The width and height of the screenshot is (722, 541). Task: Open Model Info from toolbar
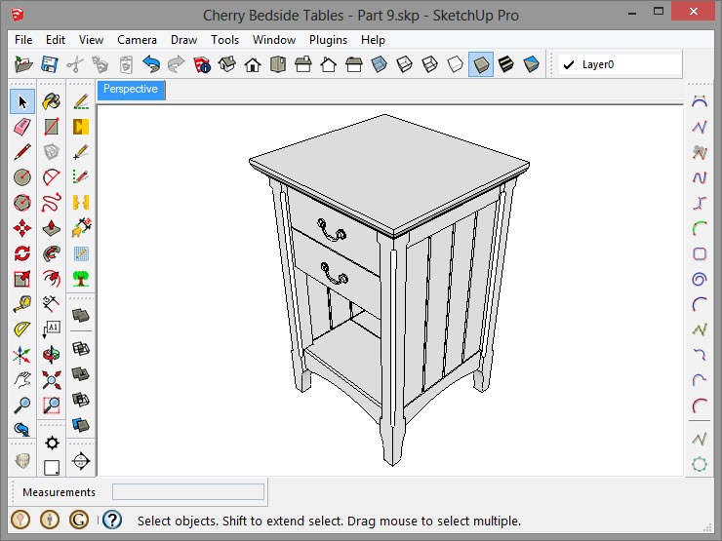coord(201,65)
